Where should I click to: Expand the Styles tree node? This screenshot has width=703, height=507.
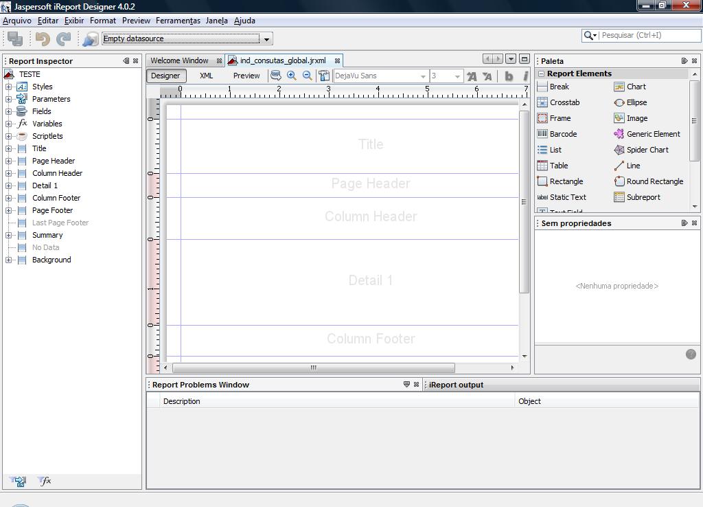click(x=8, y=87)
